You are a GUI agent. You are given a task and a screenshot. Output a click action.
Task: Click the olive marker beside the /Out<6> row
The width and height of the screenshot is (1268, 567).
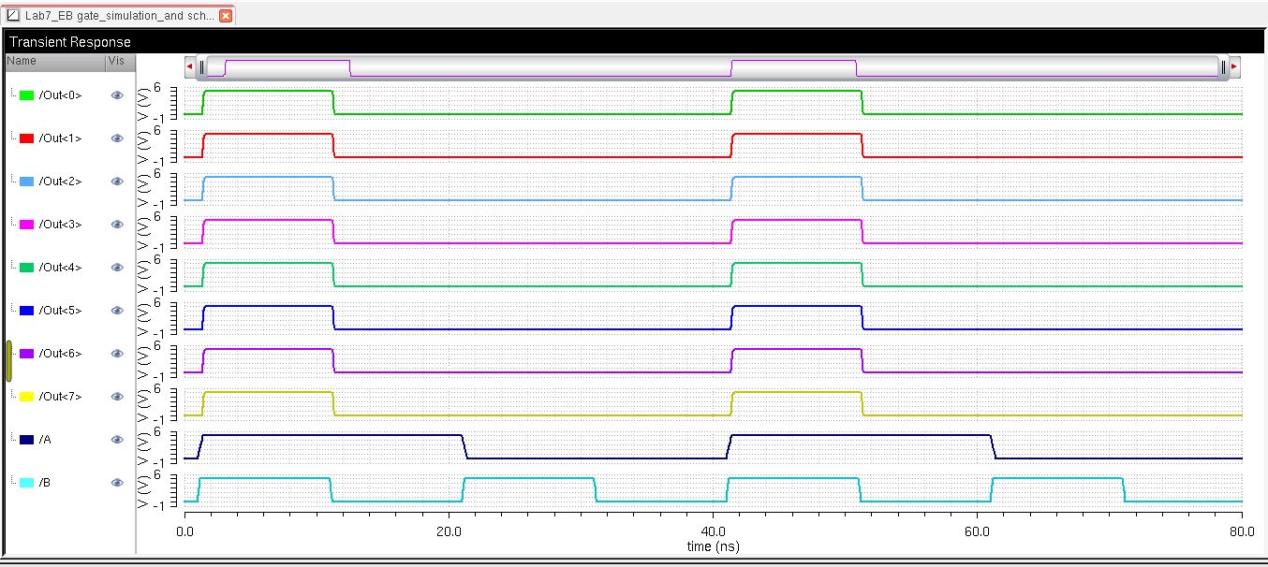(9, 361)
